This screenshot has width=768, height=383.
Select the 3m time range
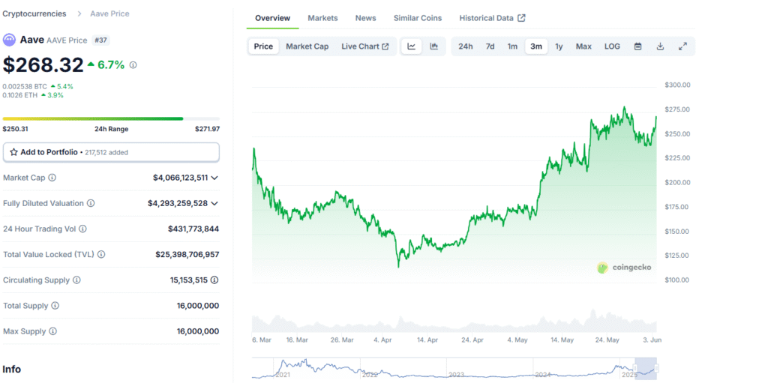(536, 46)
